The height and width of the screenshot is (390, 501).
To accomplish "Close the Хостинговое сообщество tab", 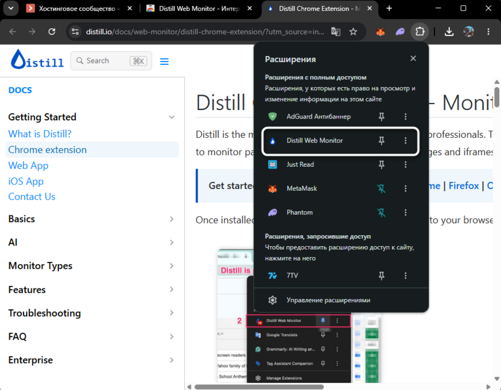I will (129, 8).
